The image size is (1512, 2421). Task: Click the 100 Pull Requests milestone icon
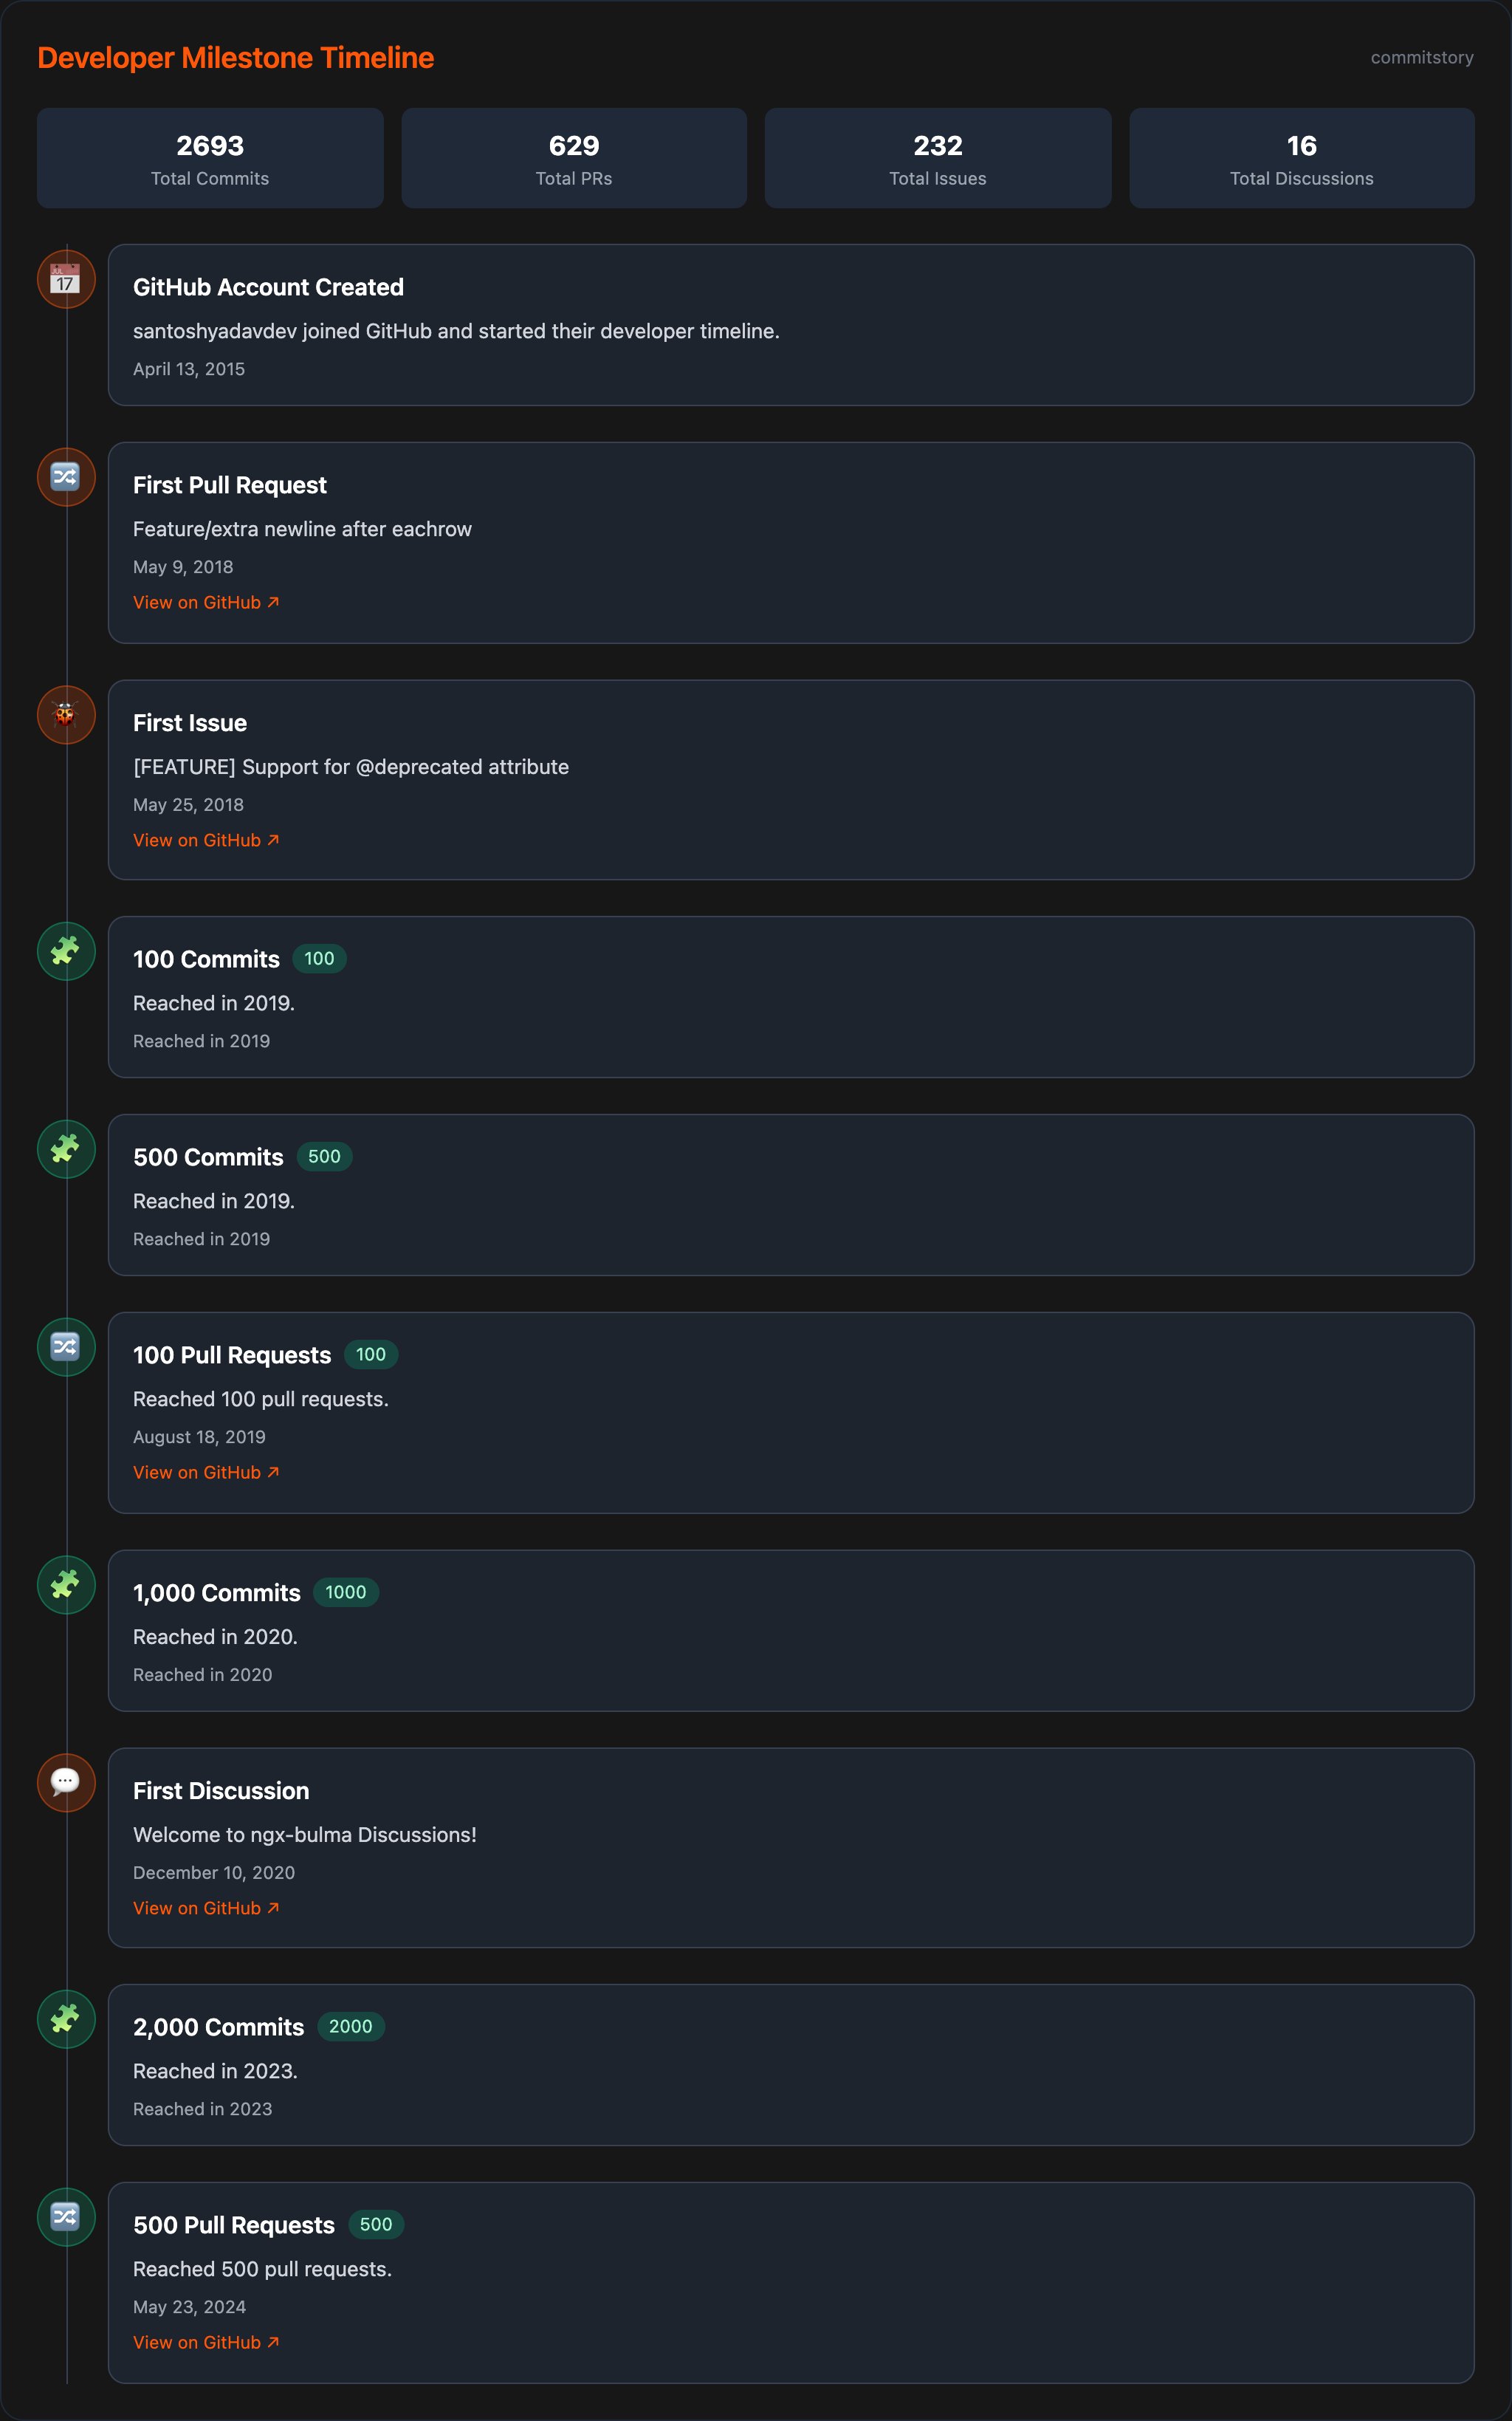(x=66, y=1346)
